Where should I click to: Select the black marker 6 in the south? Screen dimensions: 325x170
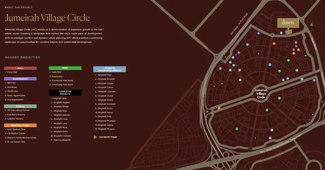coord(255,138)
